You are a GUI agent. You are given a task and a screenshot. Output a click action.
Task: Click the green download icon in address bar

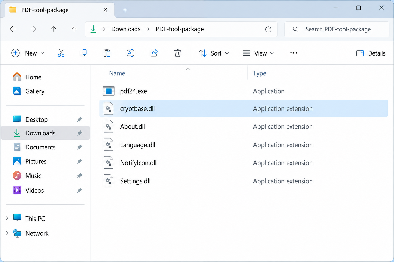93,29
